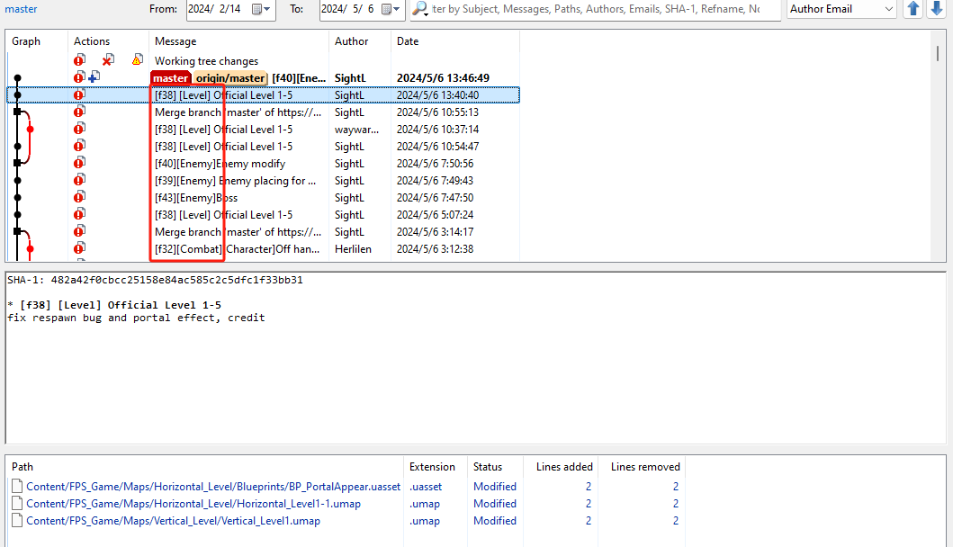
Task: Click the modified action icon on the Boss commit
Action: coord(79,196)
